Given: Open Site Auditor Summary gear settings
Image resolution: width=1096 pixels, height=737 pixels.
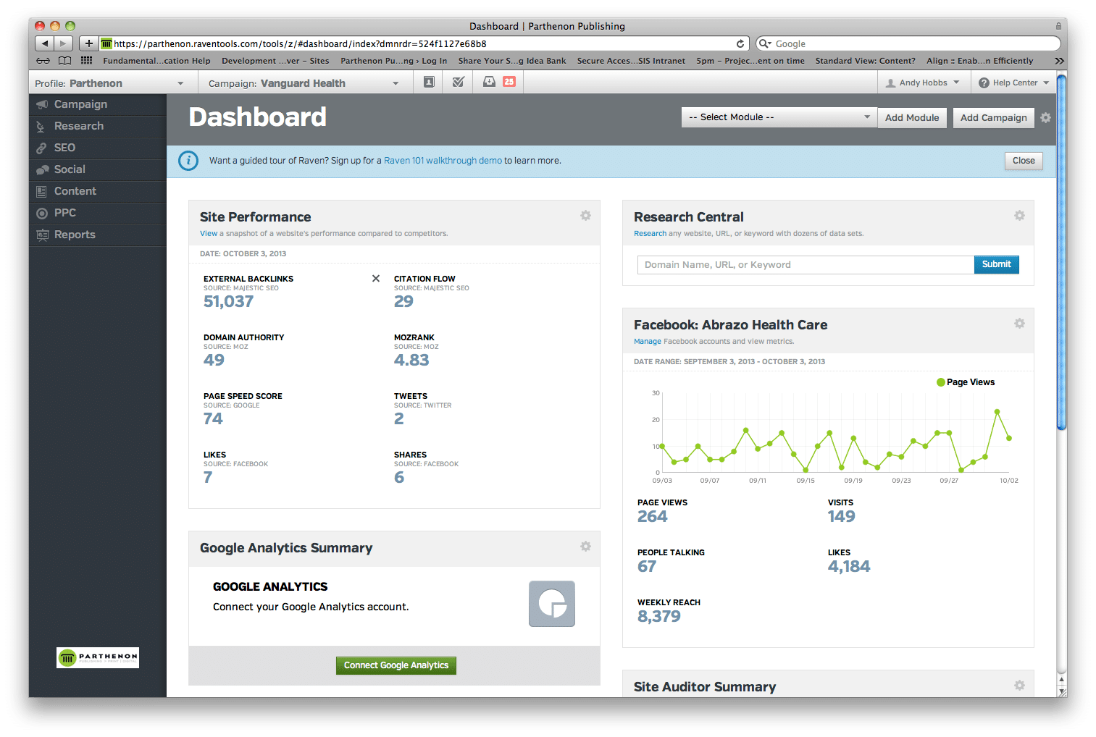Looking at the screenshot, I should [1019, 686].
